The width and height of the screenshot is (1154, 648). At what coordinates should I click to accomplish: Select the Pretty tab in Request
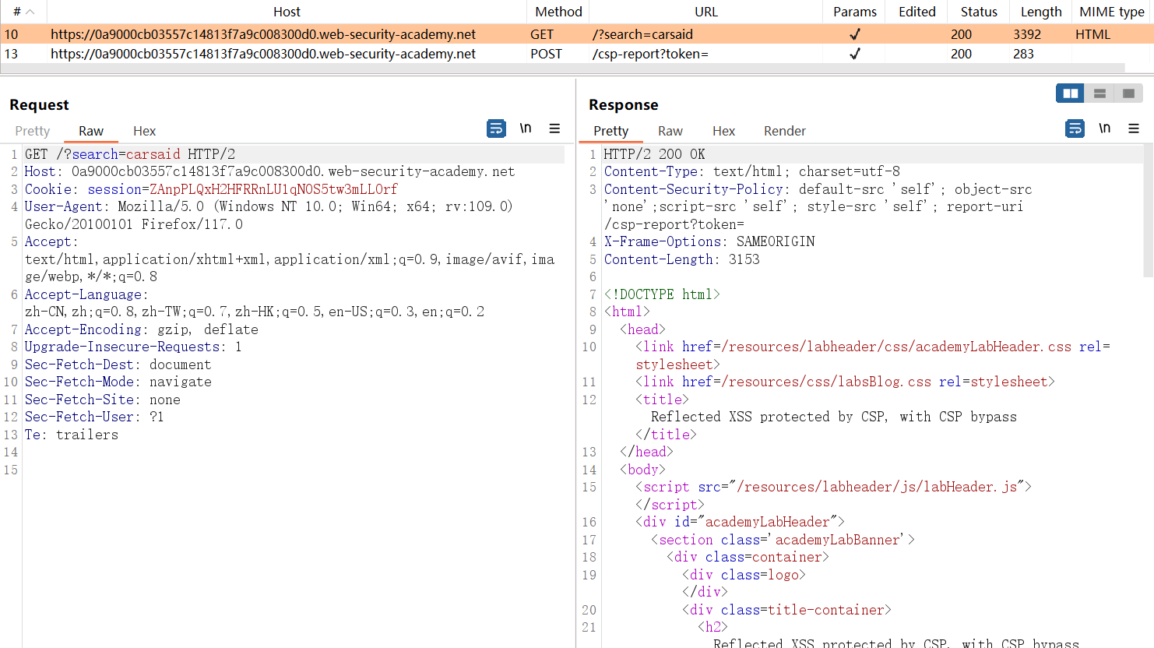pyautogui.click(x=32, y=131)
